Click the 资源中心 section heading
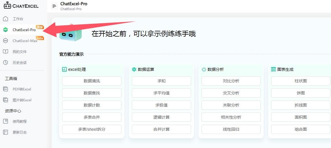This screenshot has height=148, width=331. (13, 111)
